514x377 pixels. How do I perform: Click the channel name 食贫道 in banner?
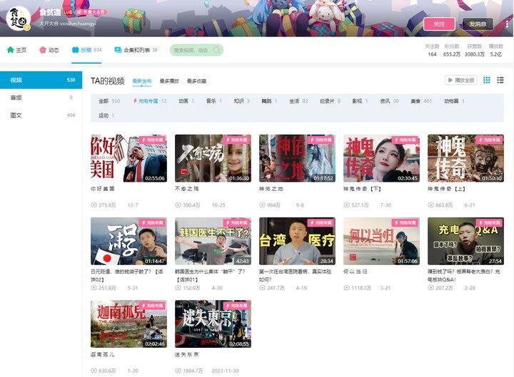tap(50, 12)
